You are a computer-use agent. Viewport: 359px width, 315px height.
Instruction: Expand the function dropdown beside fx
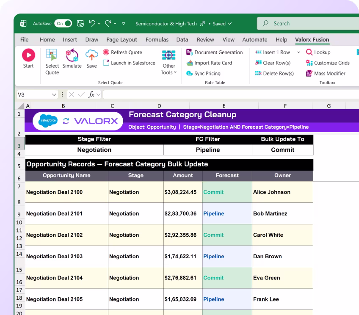pyautogui.click(x=99, y=94)
